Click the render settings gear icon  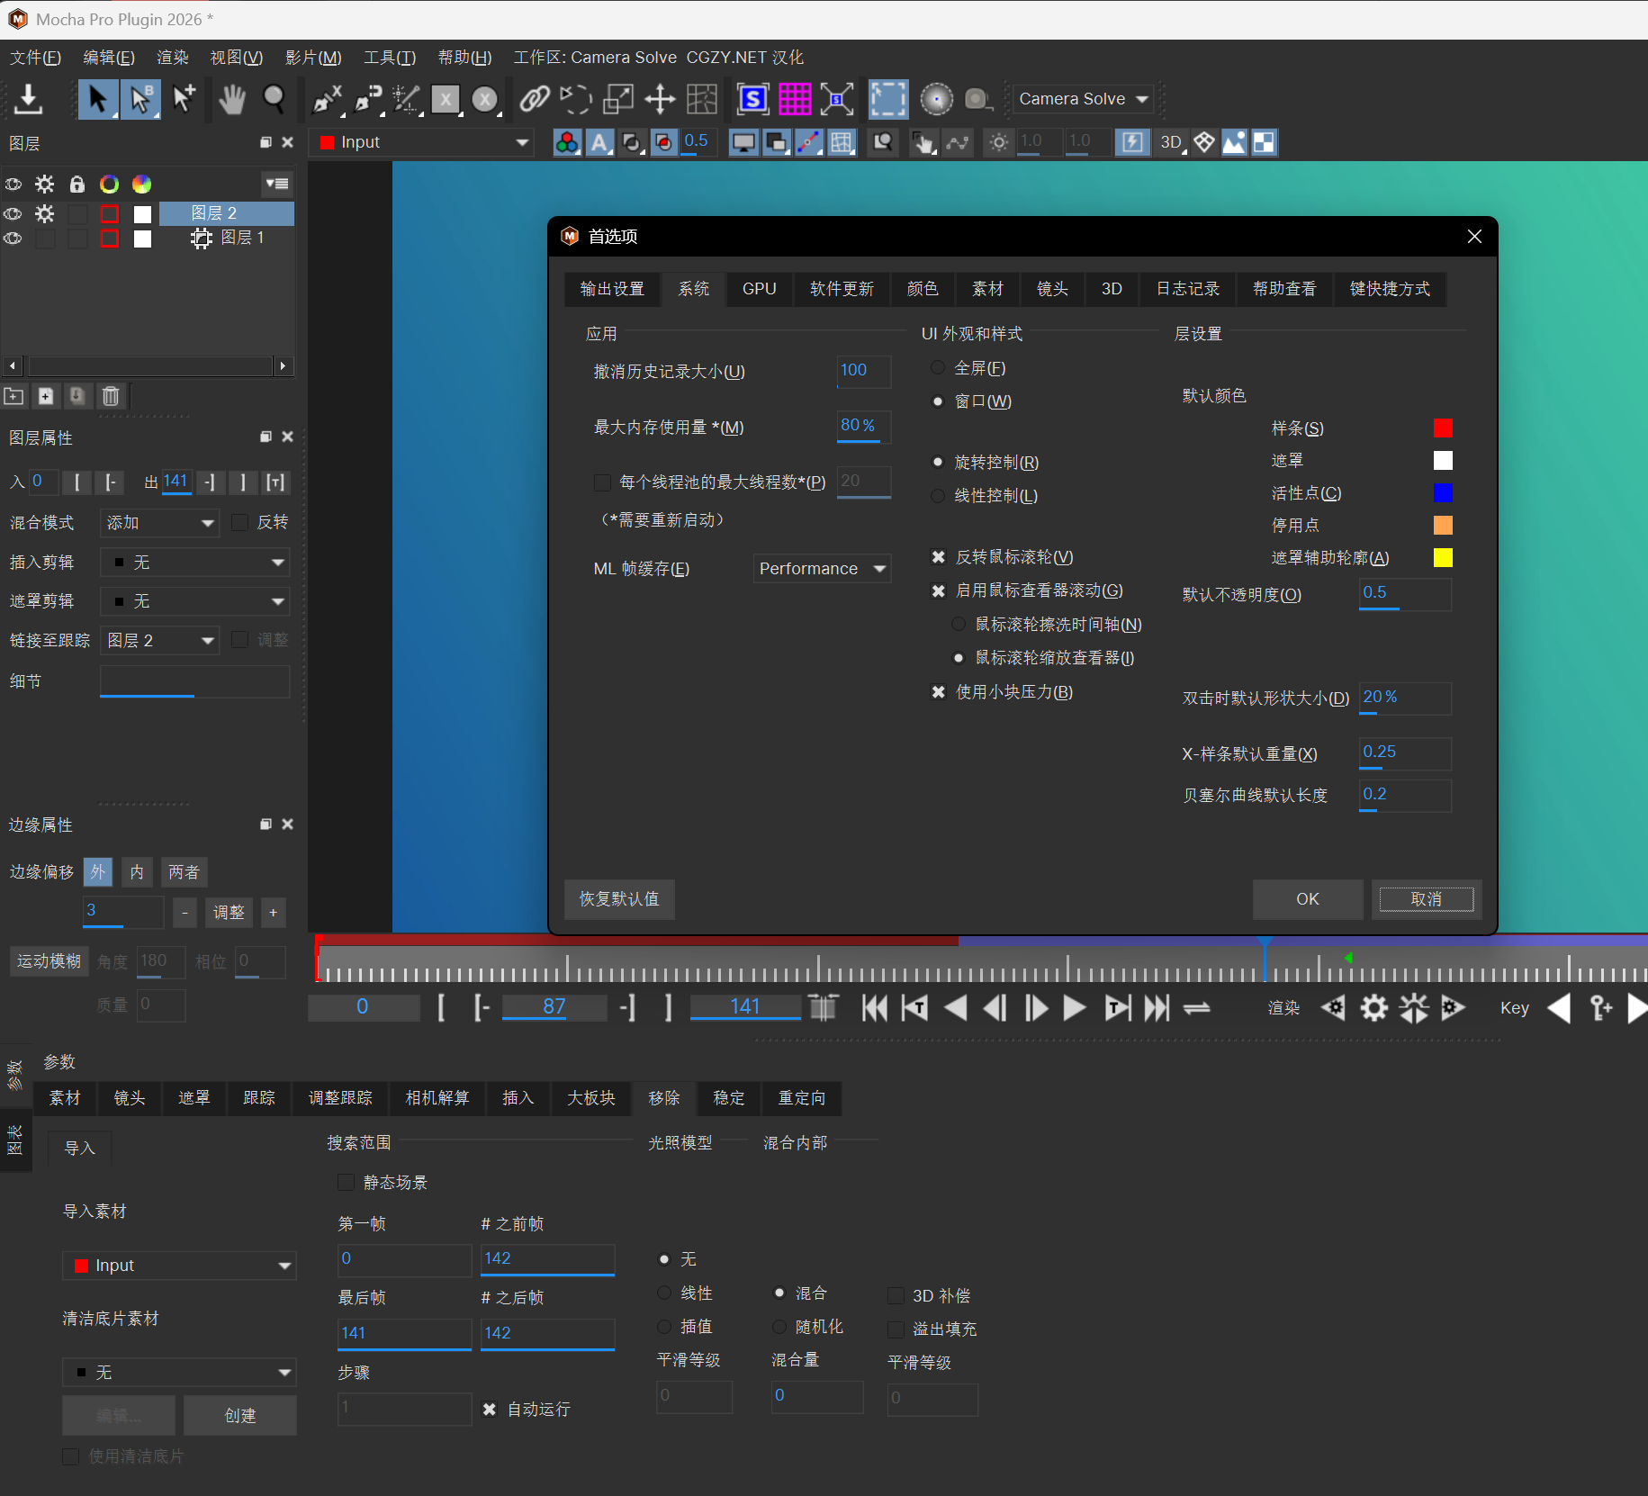[1373, 1008]
